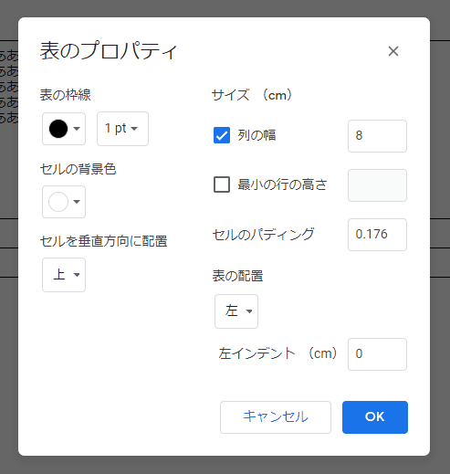Screen dimensions: 450x474
Task: Open the white cell background color picker
Action: pos(64,202)
